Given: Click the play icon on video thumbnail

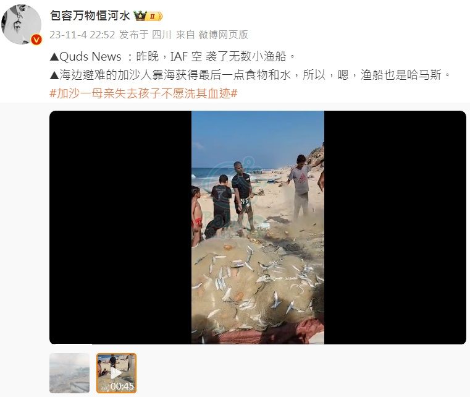Looking at the screenshot, I should [116, 373].
